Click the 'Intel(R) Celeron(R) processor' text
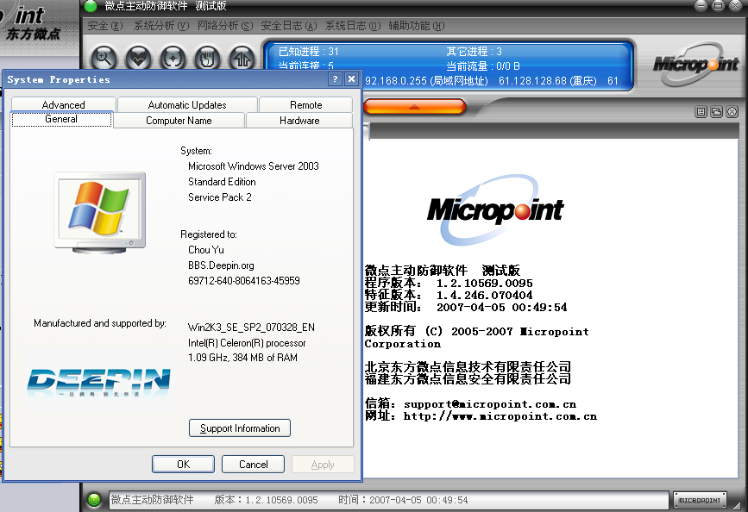748x512 pixels. point(247,343)
